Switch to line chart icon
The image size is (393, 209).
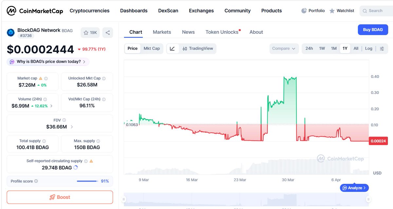pyautogui.click(x=172, y=48)
